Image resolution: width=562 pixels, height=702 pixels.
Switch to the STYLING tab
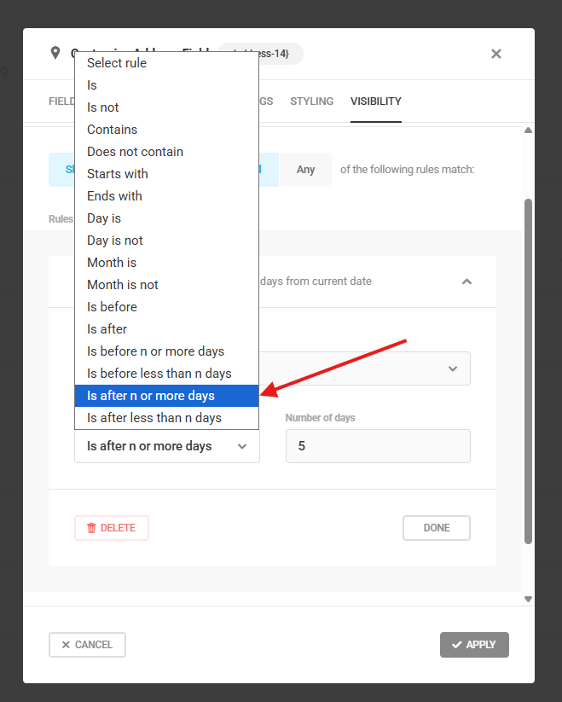(x=312, y=102)
